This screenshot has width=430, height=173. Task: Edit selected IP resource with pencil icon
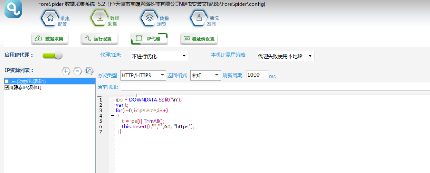89,71
